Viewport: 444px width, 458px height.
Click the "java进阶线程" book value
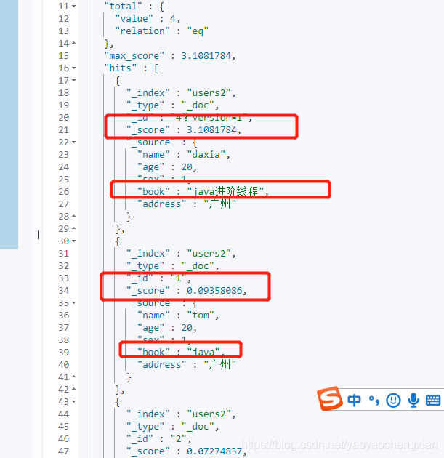(x=225, y=192)
